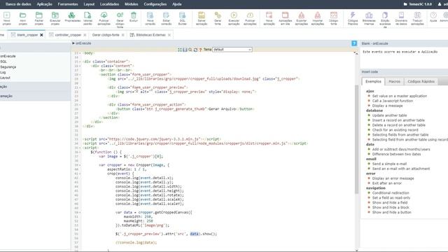
Task: Click 'Update another table' example
Action: tap(389, 115)
